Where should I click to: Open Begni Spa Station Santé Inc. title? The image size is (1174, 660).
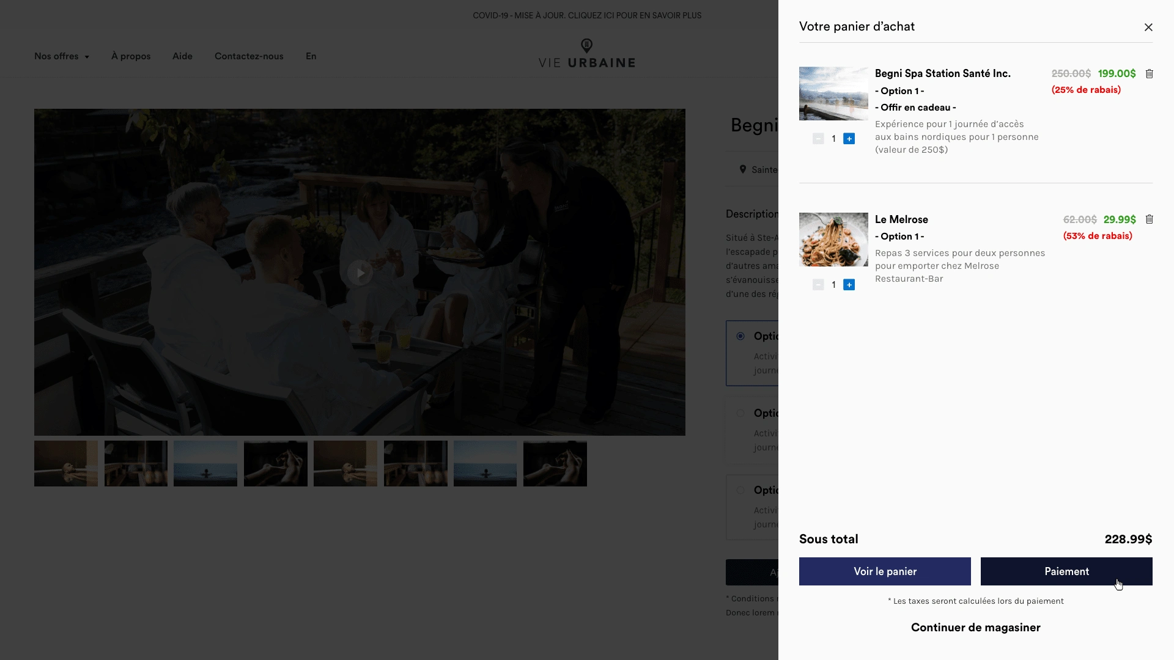click(943, 73)
